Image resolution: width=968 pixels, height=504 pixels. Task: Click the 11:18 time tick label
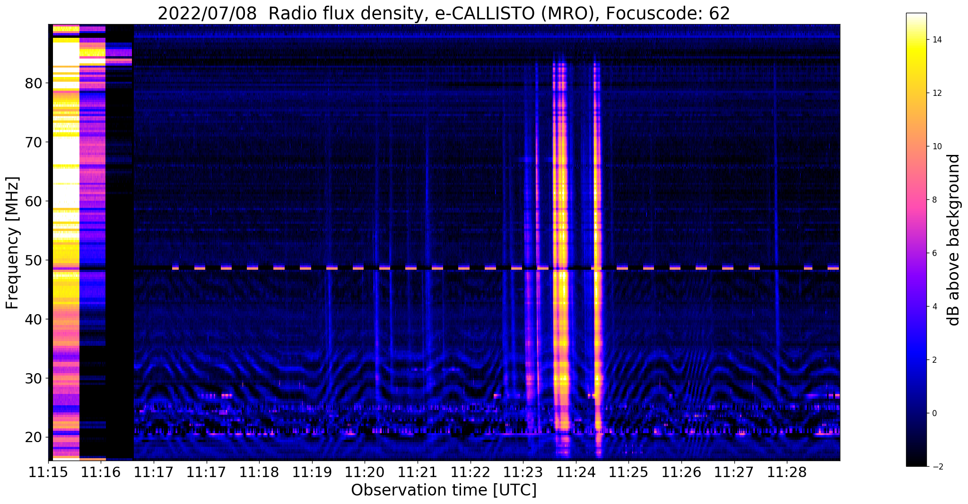tap(259, 472)
